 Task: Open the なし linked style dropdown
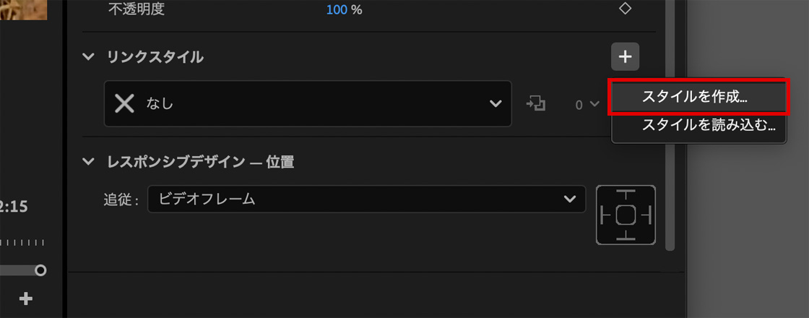tap(308, 104)
